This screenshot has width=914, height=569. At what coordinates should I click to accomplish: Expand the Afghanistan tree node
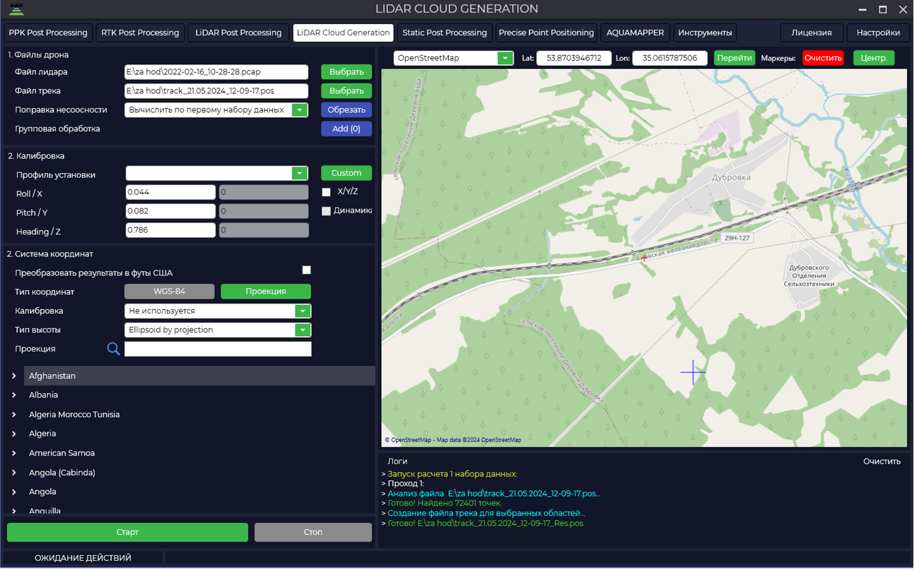tap(14, 376)
